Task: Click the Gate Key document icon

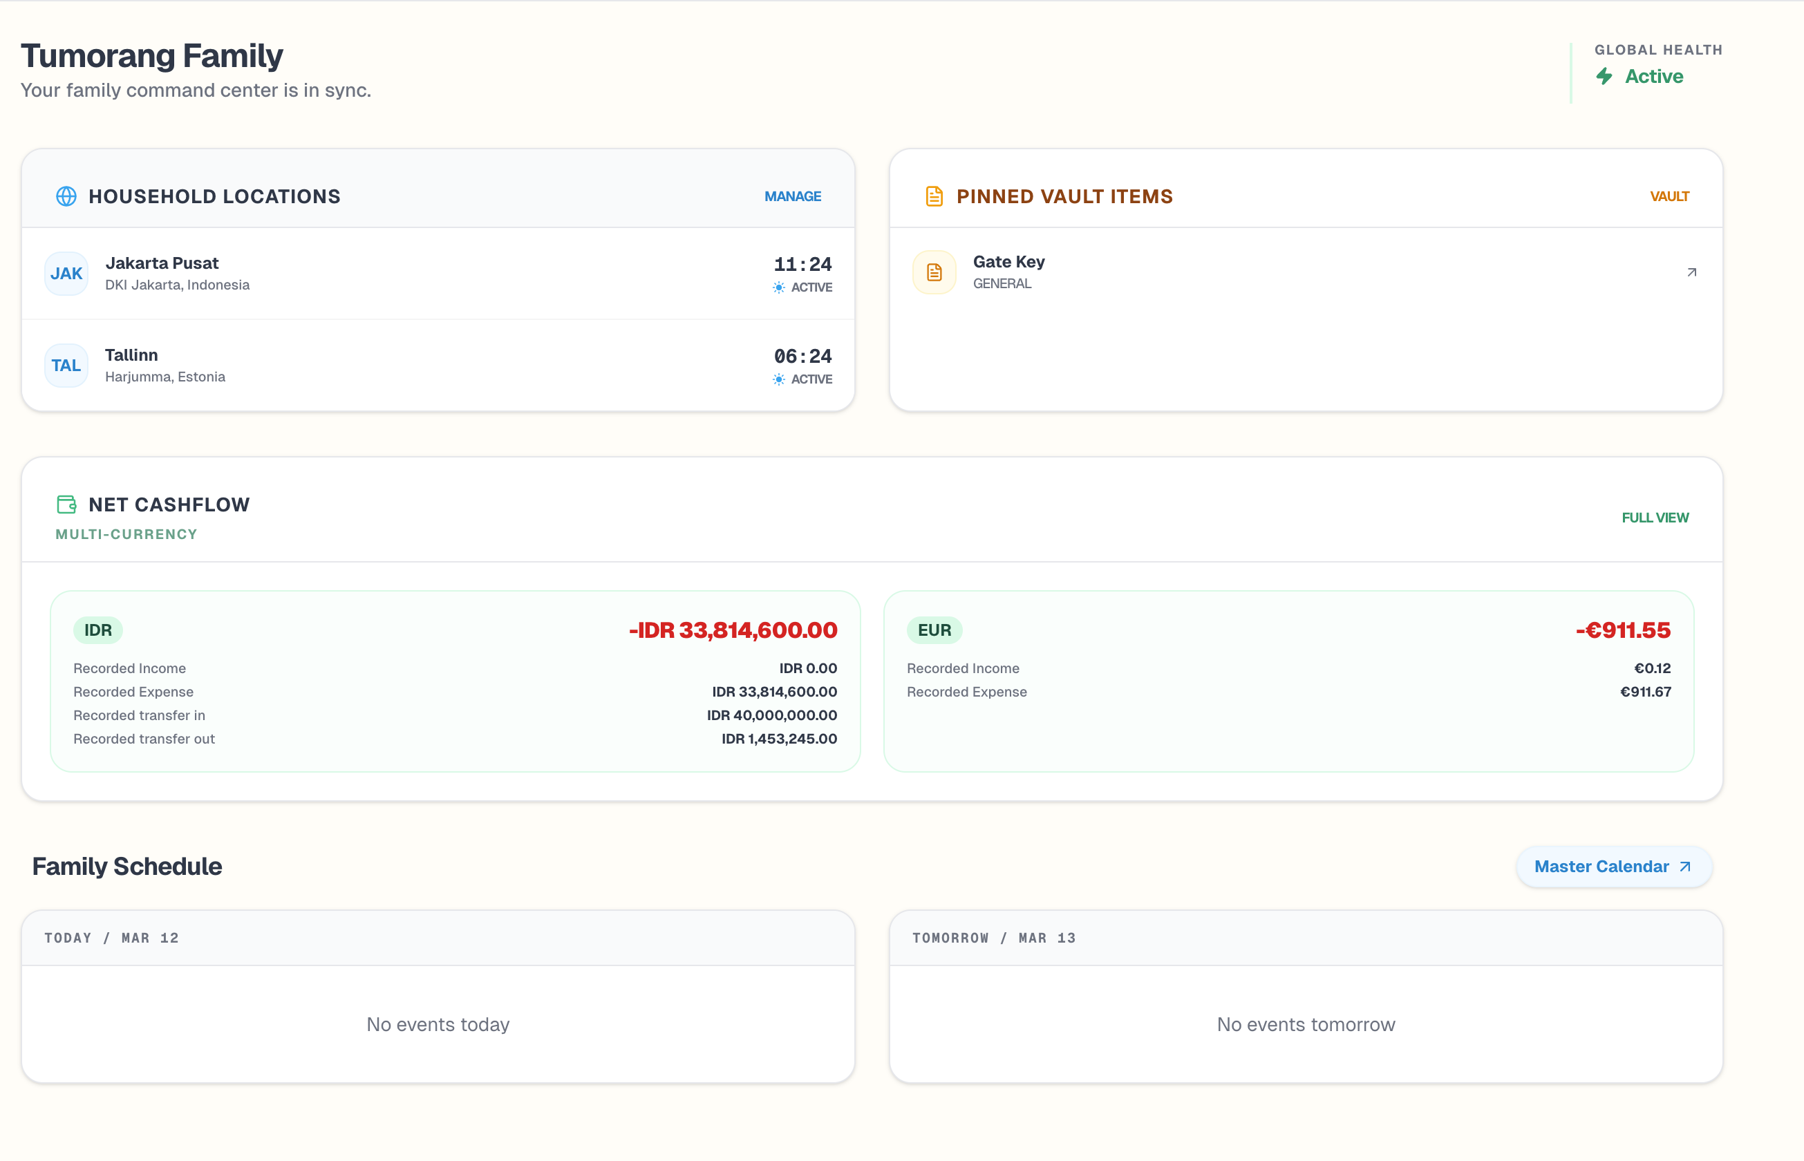Action: tap(933, 272)
